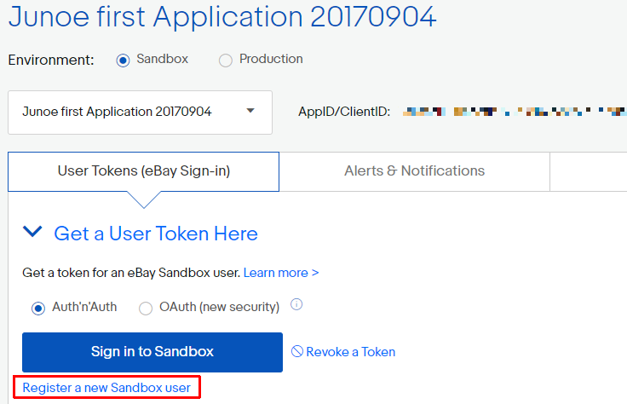Click the OAuth info icon
This screenshot has width=627, height=404.
(x=296, y=305)
